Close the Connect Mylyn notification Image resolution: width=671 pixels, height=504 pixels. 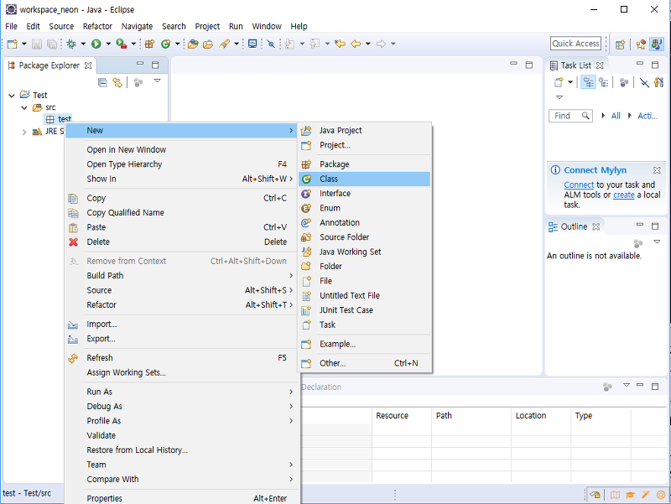(x=657, y=170)
